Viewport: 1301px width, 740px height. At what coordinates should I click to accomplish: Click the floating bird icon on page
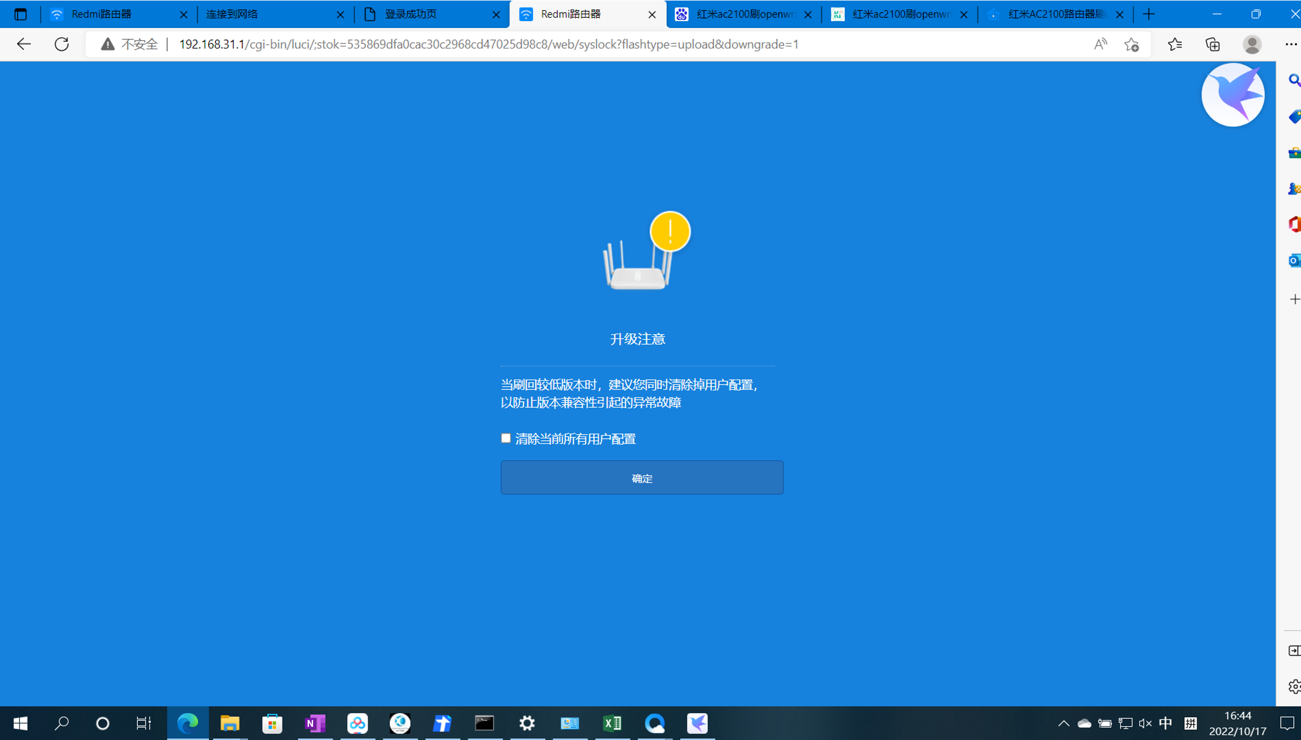pos(1232,95)
